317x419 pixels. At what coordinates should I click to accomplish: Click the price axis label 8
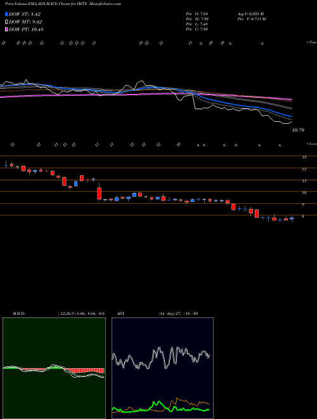(304, 216)
